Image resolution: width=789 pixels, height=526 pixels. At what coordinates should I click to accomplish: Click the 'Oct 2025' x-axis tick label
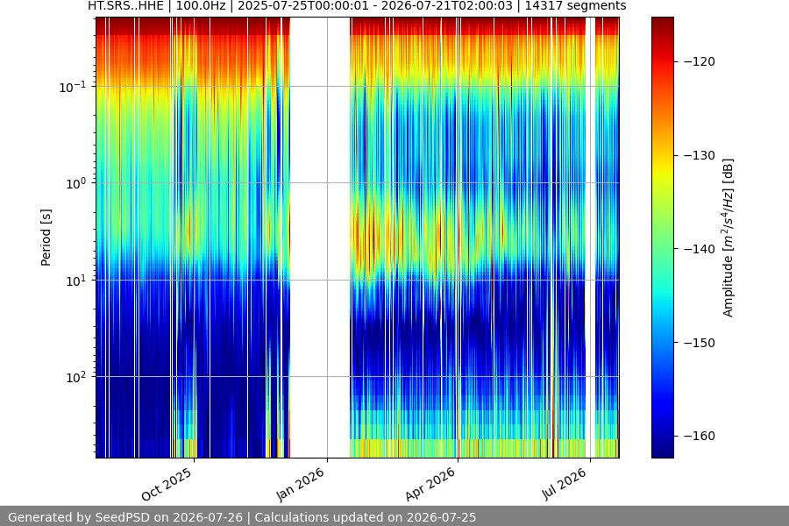click(x=167, y=484)
